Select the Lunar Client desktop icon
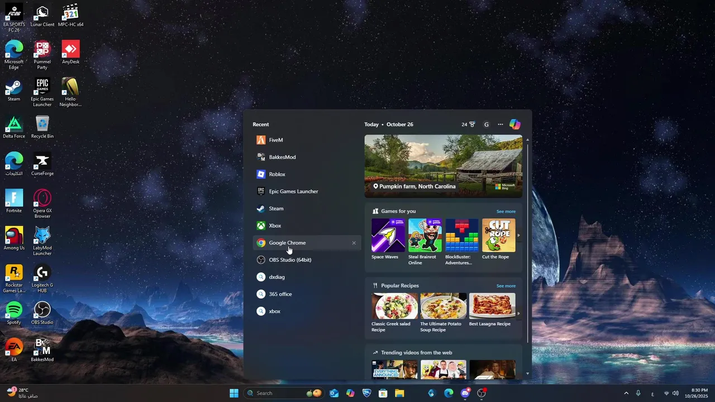Screen dimensions: 715x402 pos(42,16)
